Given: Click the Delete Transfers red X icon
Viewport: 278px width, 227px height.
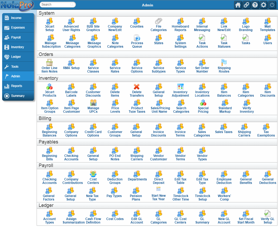Looking at the screenshot, I should (137, 87).
